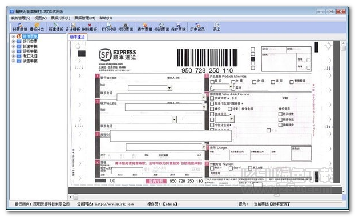The width and height of the screenshot is (355, 217).
Task: Clear the bill using 清空票据
Action: tap(144, 27)
